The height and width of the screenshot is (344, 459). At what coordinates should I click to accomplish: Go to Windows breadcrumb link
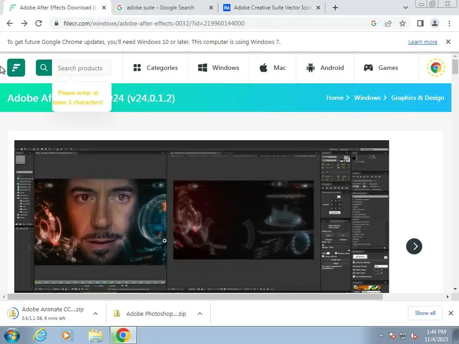[x=367, y=98]
